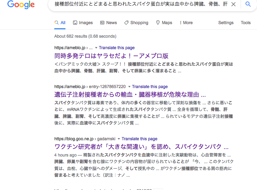Click the snippet starting スパイクタンパク質は毒素であり
Screen dimensions: 257x190
pos(144,113)
